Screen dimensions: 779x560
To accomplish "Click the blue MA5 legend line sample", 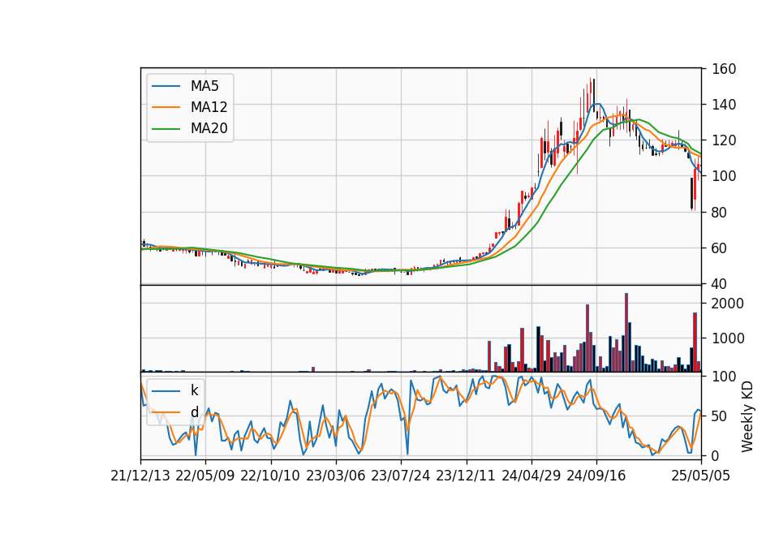I will coord(166,87).
